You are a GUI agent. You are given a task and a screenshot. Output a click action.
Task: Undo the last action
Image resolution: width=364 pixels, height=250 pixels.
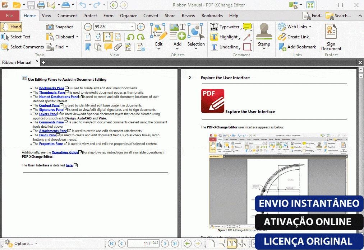pyautogui.click(x=83, y=5)
